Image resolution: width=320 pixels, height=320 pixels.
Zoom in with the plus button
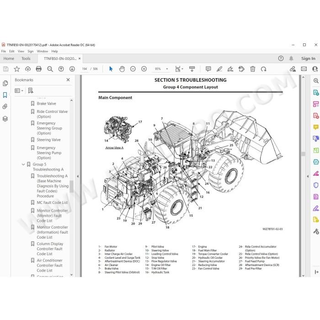click(x=144, y=69)
